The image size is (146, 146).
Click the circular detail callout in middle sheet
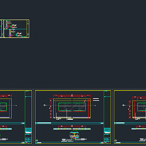coord(74,135)
